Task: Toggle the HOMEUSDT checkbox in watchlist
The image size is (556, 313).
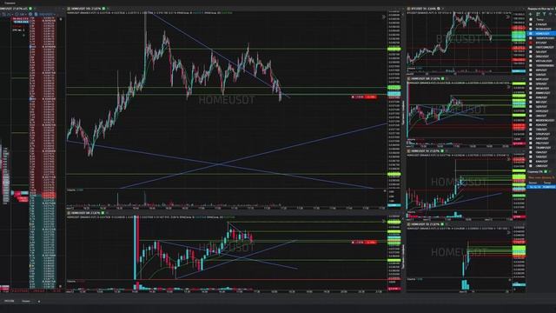Action: coord(531,33)
